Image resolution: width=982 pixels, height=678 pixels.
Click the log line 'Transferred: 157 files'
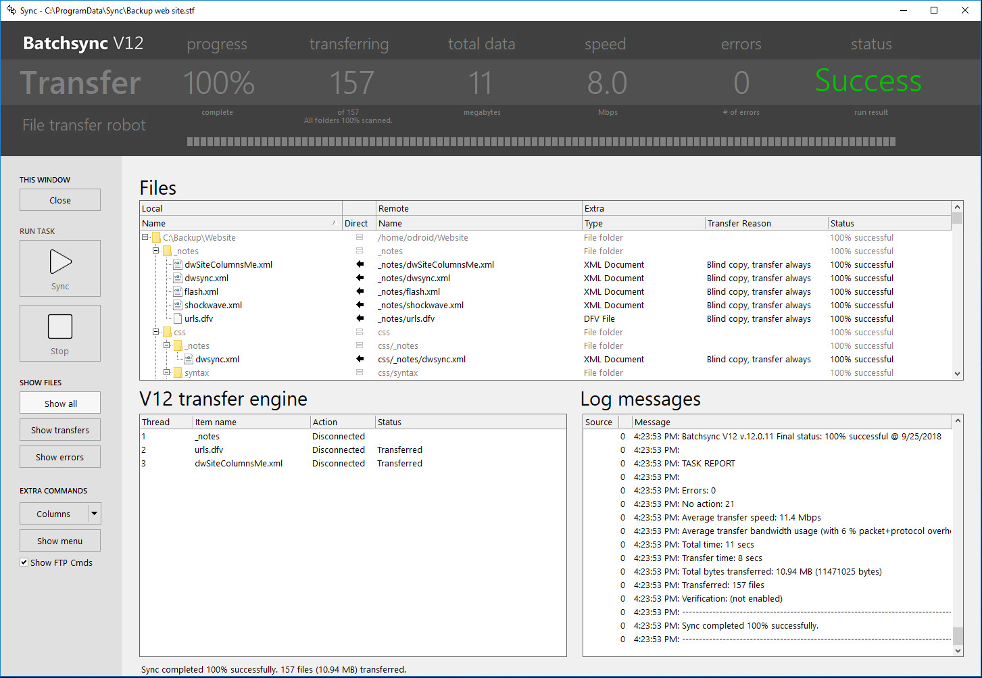tap(767, 585)
